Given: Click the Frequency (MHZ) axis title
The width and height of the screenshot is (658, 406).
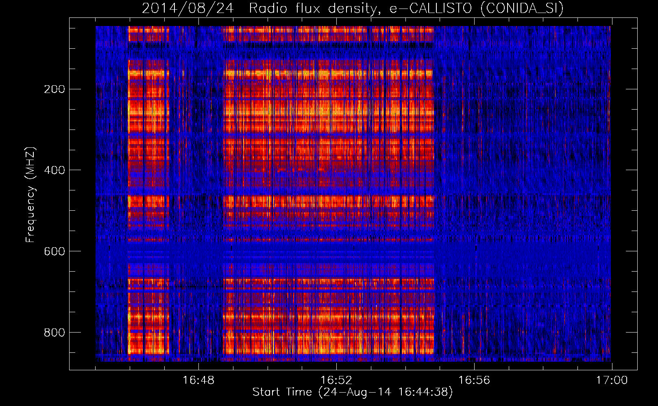Looking at the screenshot, I should [31, 194].
